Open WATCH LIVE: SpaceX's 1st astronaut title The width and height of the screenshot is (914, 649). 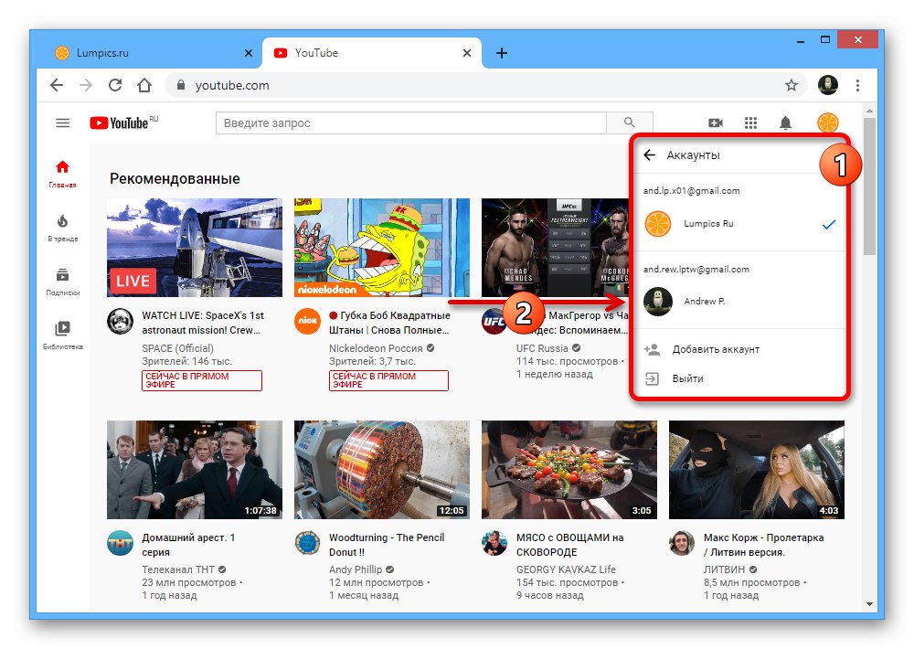pyautogui.click(x=203, y=323)
